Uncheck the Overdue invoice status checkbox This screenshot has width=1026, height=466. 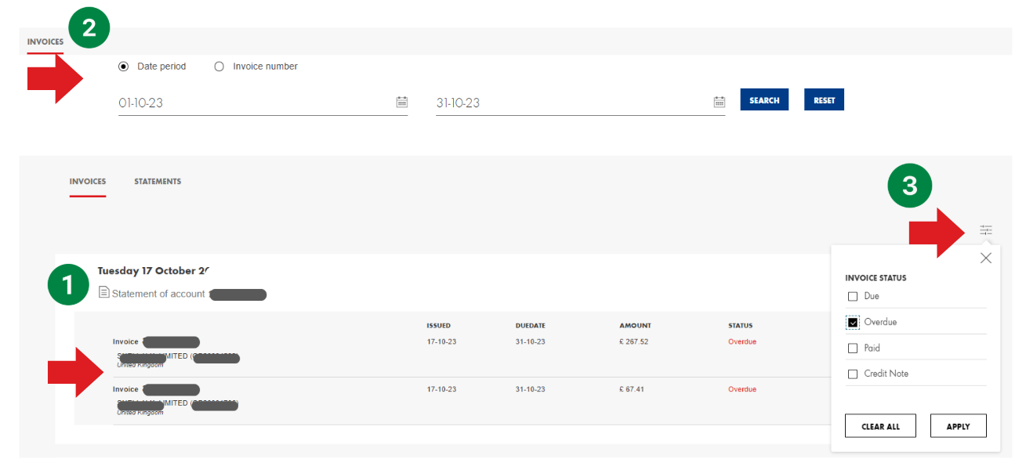click(x=853, y=322)
